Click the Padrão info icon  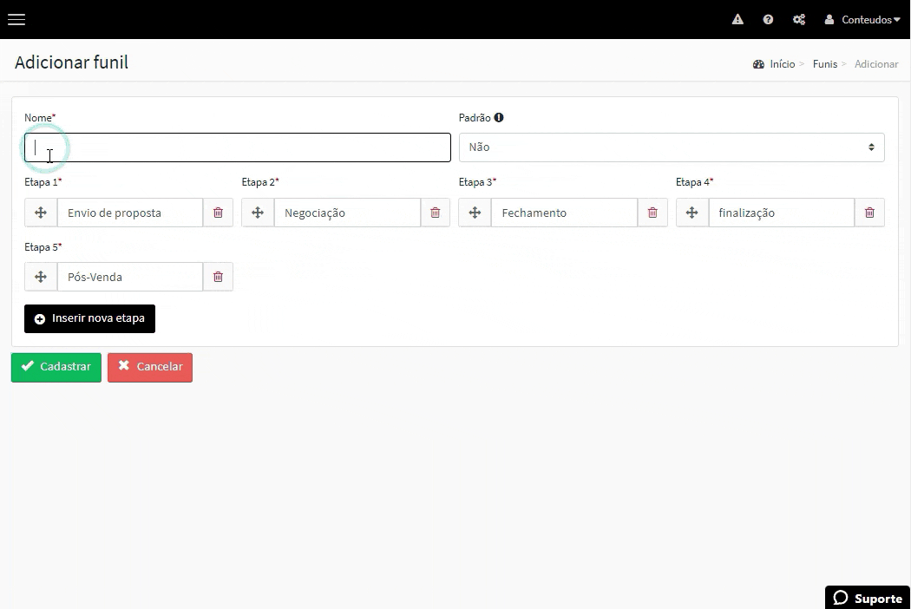pyautogui.click(x=499, y=118)
